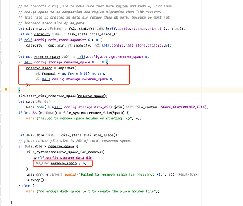Image resolution: width=243 pixels, height=206 pixels.
Task: Click the '5' divisor after reserve_space
Action: click(84, 163)
